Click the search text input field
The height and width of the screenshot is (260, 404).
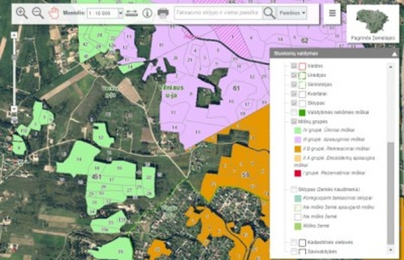pyautogui.click(x=218, y=13)
